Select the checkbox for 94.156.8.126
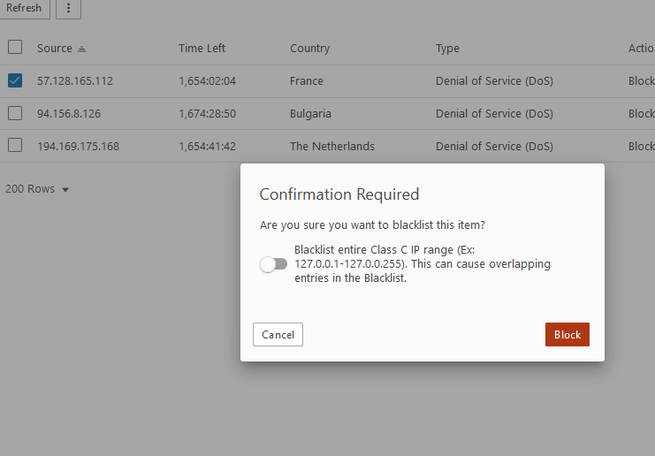Image resolution: width=655 pixels, height=456 pixels. [x=15, y=113]
